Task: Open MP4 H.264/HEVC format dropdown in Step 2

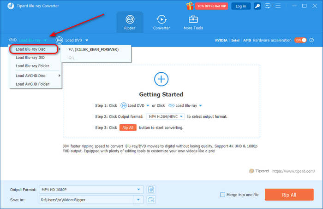Action: 165,116
